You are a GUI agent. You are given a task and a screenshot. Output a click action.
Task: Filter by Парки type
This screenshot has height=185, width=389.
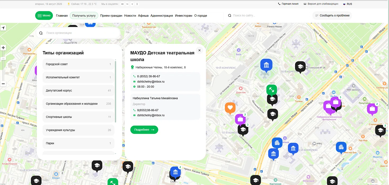[78, 143]
